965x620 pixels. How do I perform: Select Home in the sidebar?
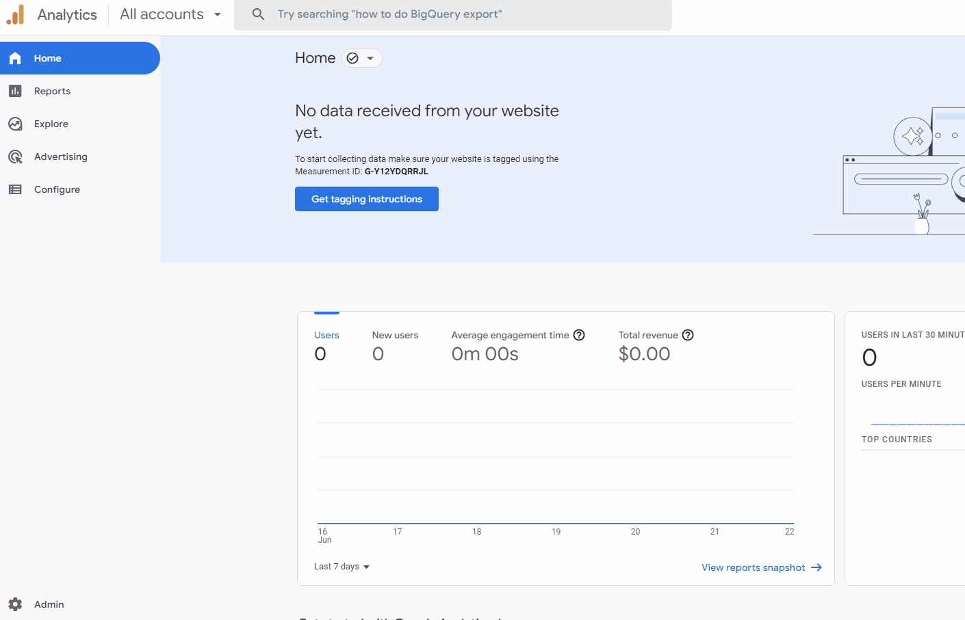(80, 58)
